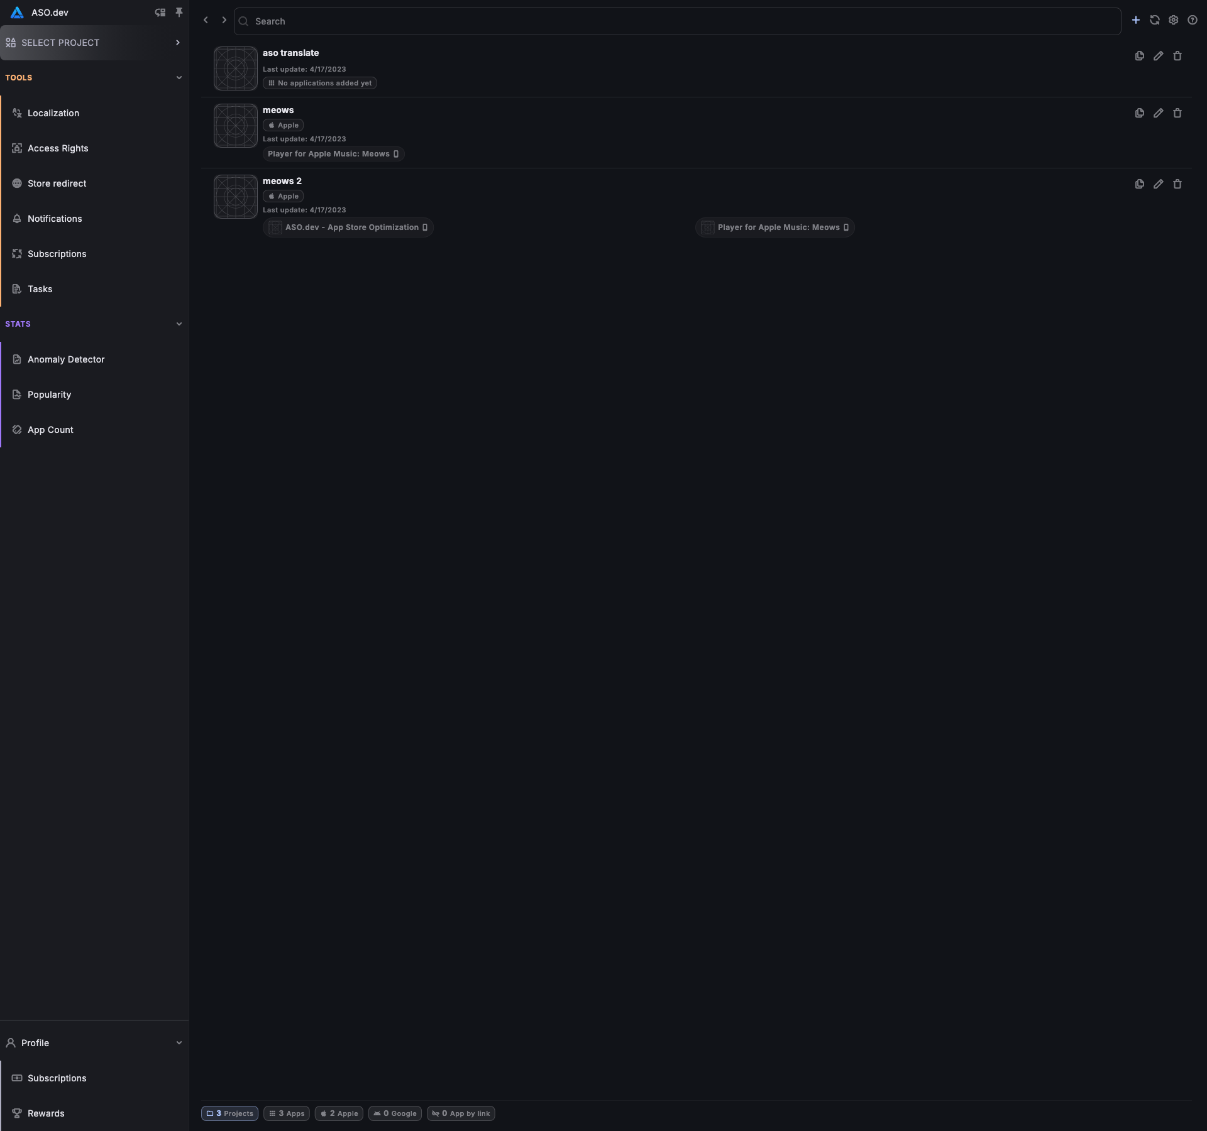Duplicate the aso translate project
This screenshot has height=1131, width=1207.
coord(1140,56)
